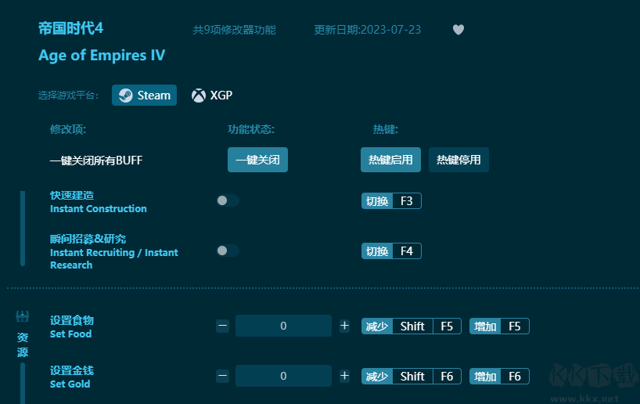Click the 减少 Shift F5 hotkey for Set Food
This screenshot has height=404, width=640.
412,326
